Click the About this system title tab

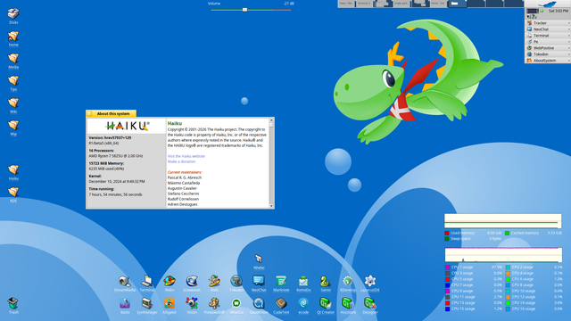coord(111,113)
